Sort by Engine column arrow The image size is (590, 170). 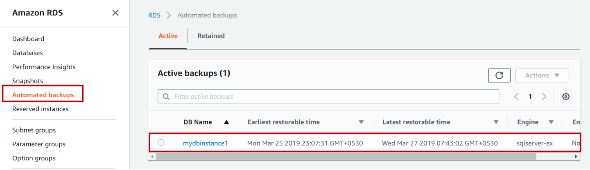(551, 122)
